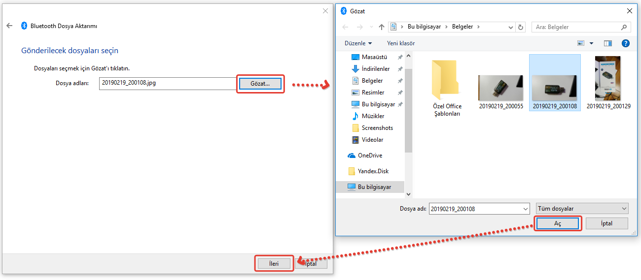Click the refresh button beside the address bar
The image size is (641, 280).
(x=520, y=27)
